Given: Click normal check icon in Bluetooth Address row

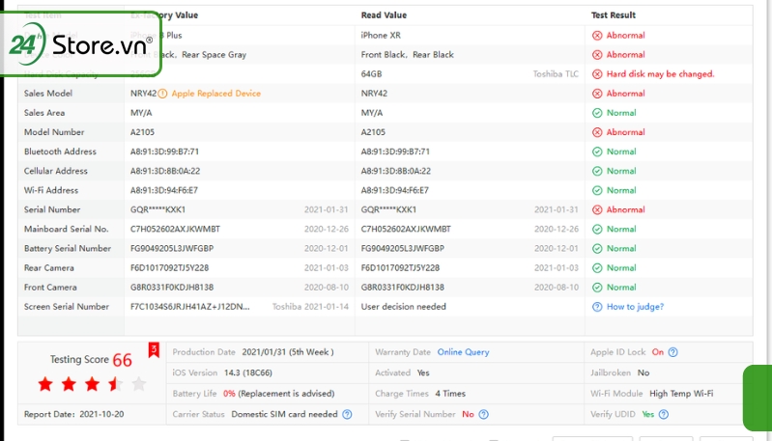Looking at the screenshot, I should coord(597,152).
